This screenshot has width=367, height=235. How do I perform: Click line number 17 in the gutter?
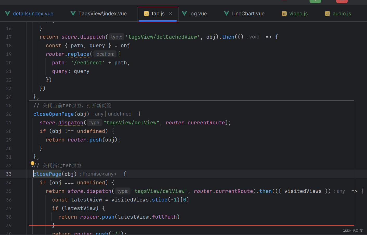[9, 37]
